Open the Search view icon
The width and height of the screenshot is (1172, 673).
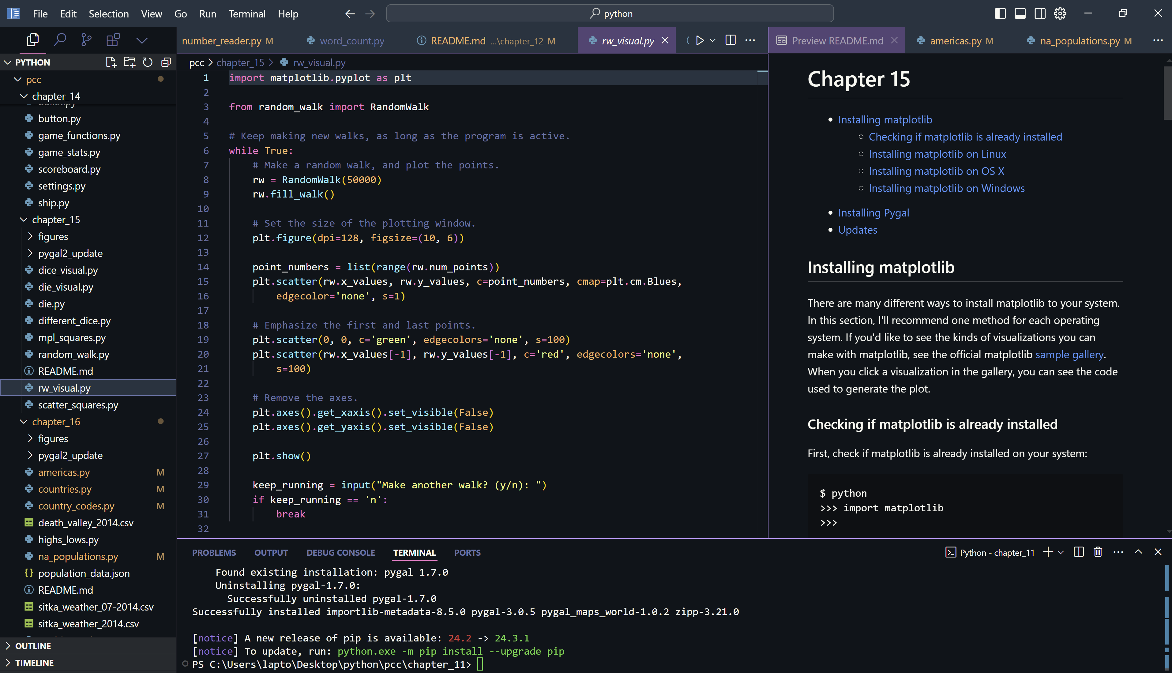pyautogui.click(x=60, y=40)
